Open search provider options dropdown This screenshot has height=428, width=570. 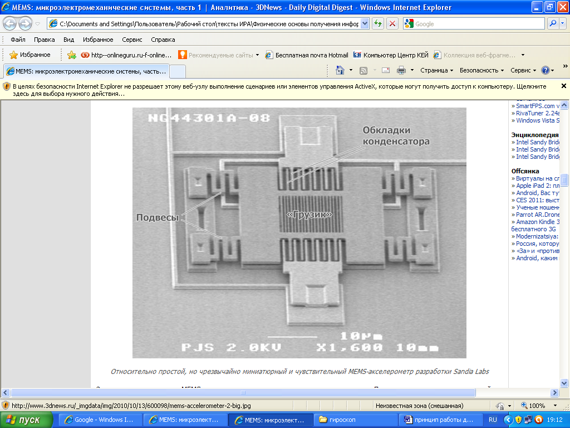point(562,24)
